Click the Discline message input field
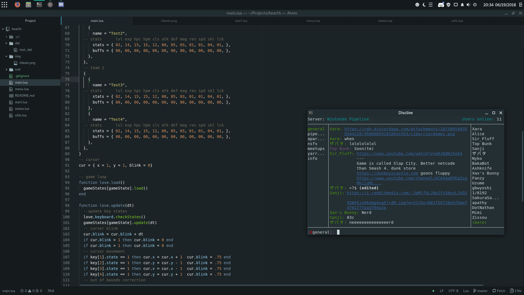 (406, 232)
